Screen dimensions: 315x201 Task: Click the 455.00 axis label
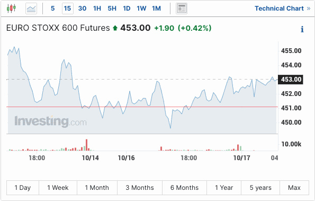291,51
